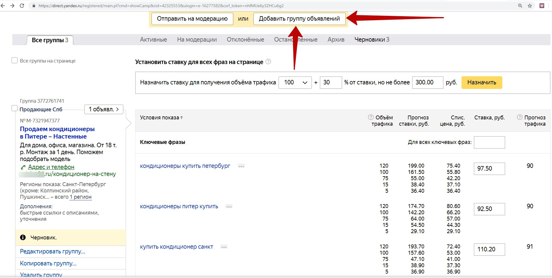Screen dimensions: 552x278
Task: Open the help icon next to Установить ставку heading
Action: 269,62
